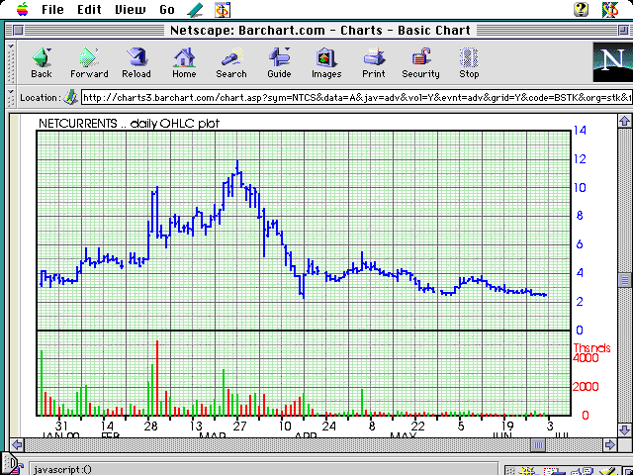The image size is (633, 475).
Task: Click the horizontal scrollbar right arrow
Action: click(609, 444)
